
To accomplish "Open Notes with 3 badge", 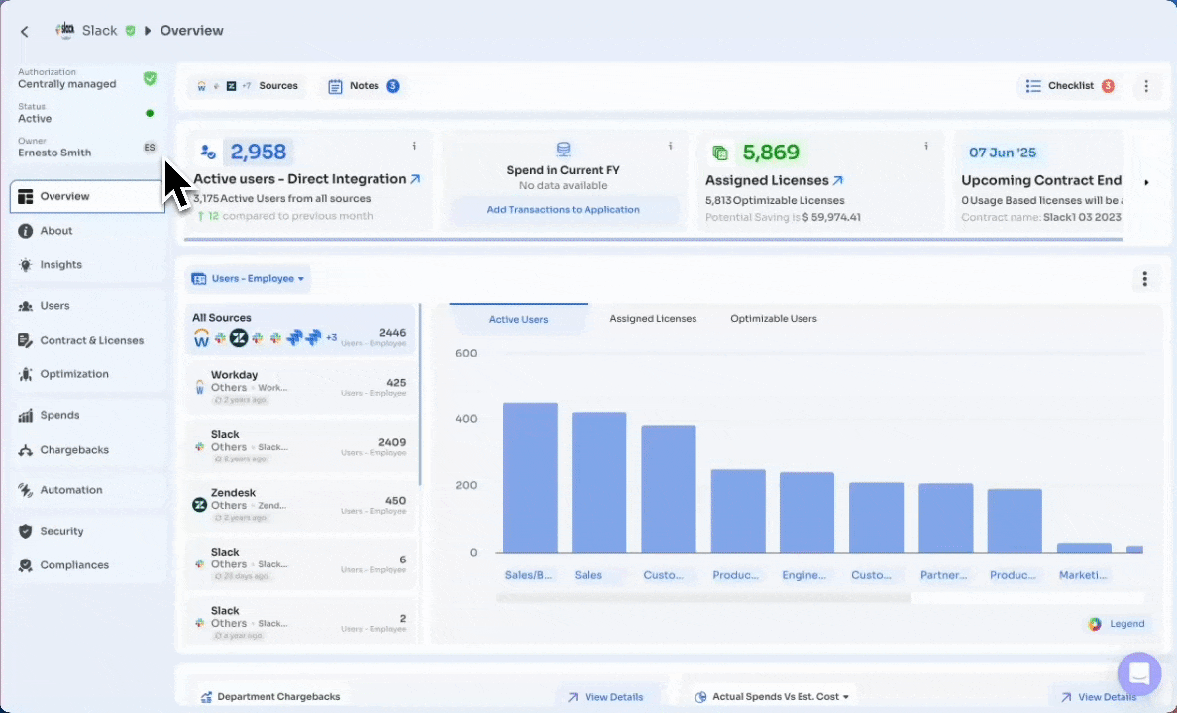I will [364, 86].
